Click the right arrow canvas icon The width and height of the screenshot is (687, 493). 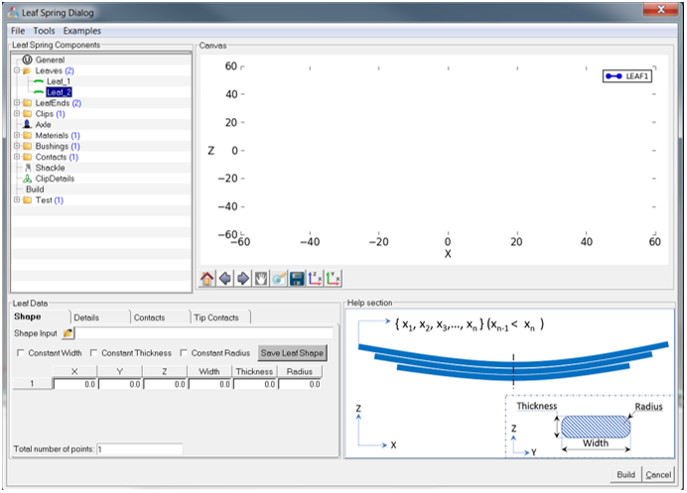click(243, 279)
